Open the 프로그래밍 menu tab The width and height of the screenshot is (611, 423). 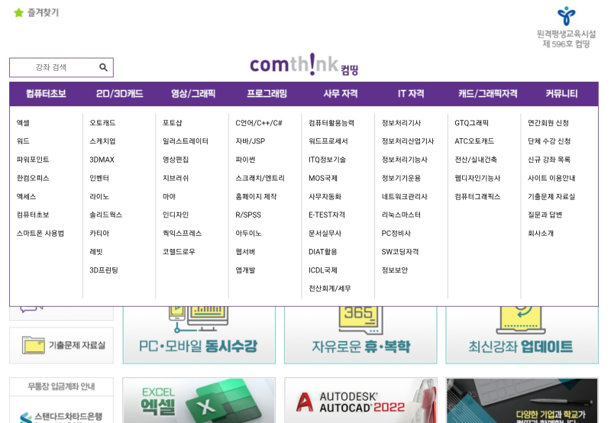point(267,94)
